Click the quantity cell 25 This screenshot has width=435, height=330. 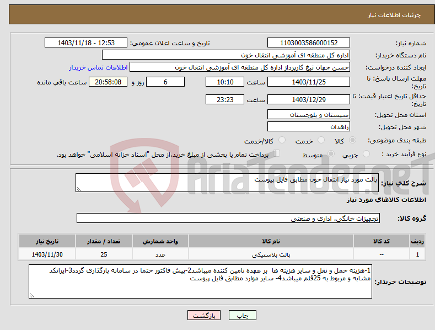104,254
